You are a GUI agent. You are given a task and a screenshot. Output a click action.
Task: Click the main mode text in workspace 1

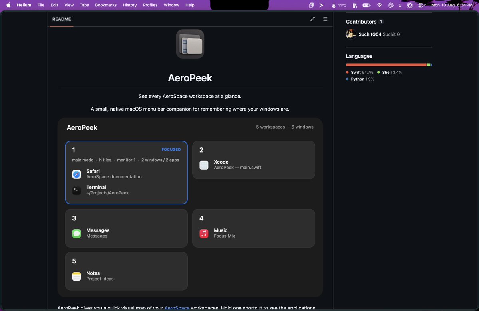[82, 160]
